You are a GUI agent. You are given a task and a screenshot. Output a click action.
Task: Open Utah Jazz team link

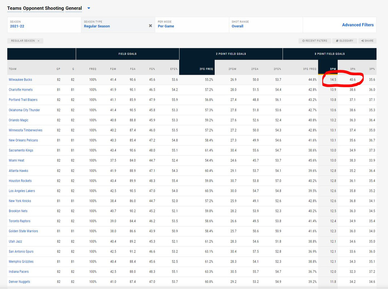15,241
